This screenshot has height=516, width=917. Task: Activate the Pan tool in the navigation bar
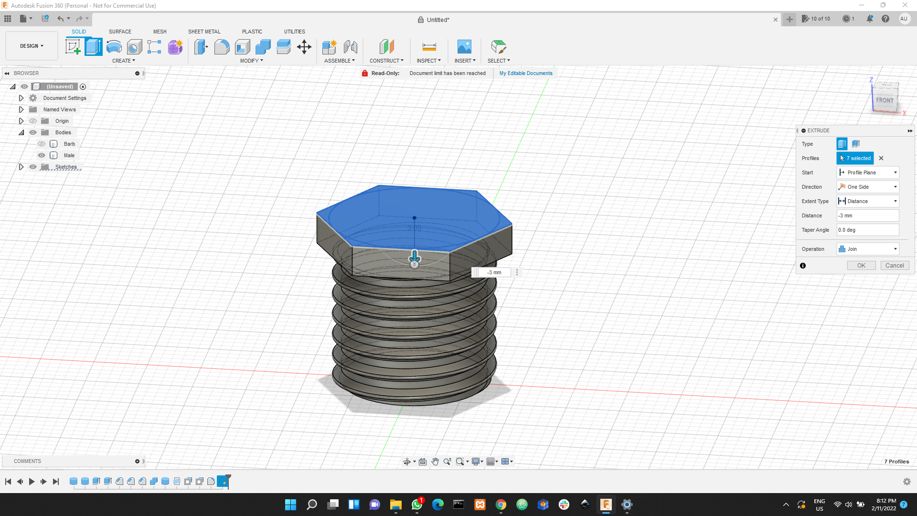point(435,461)
